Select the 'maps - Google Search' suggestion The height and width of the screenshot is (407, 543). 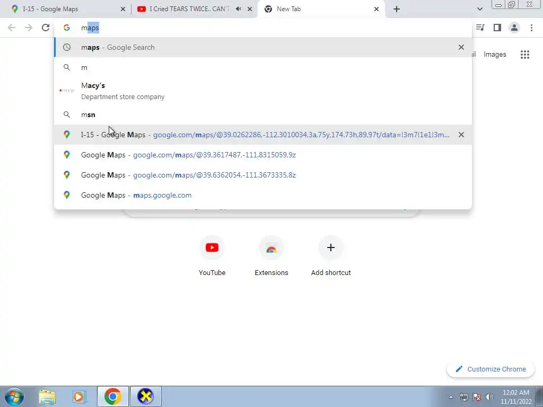click(x=263, y=47)
